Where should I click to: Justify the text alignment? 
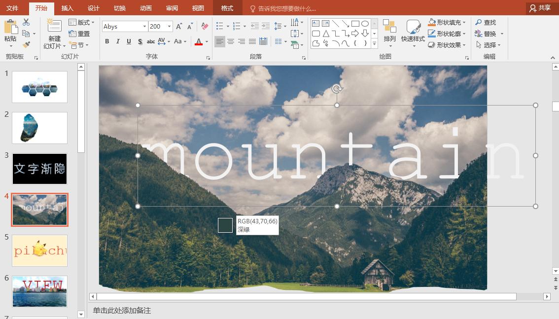[x=252, y=42]
